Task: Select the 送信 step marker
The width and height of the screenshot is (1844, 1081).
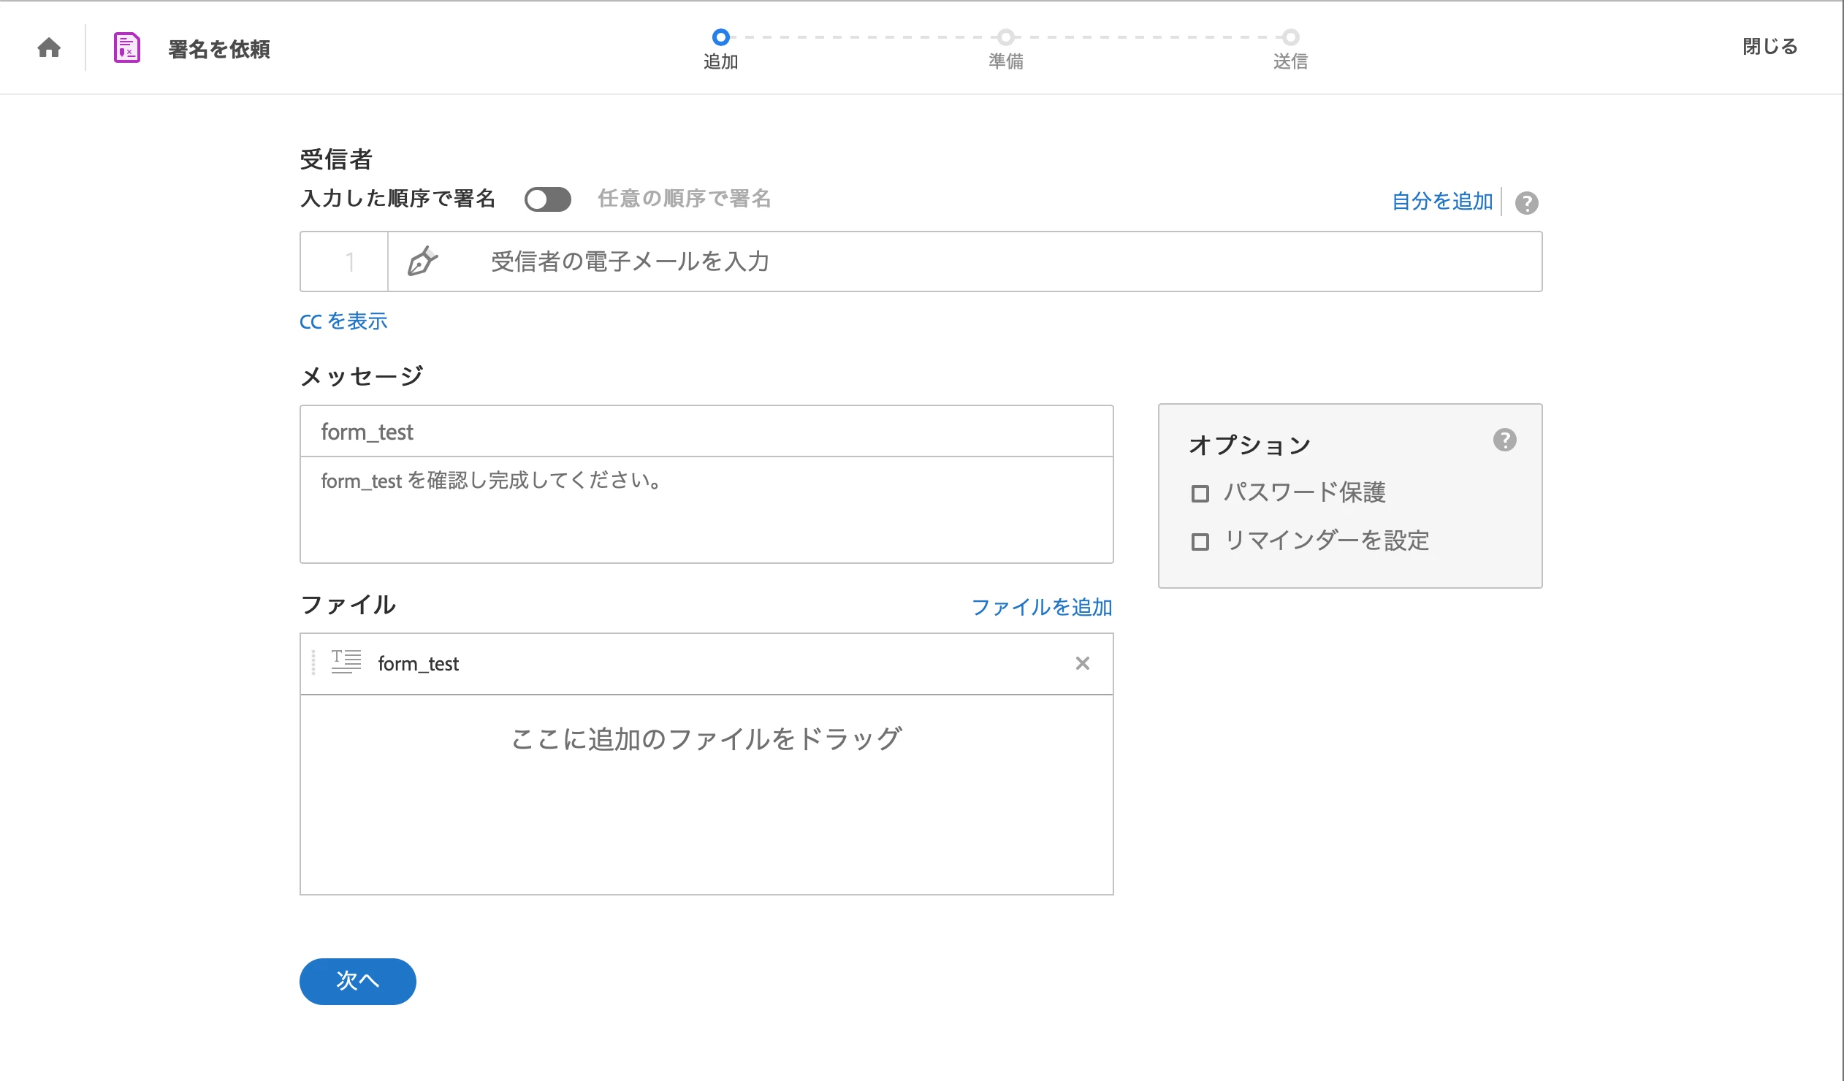Action: tap(1290, 37)
